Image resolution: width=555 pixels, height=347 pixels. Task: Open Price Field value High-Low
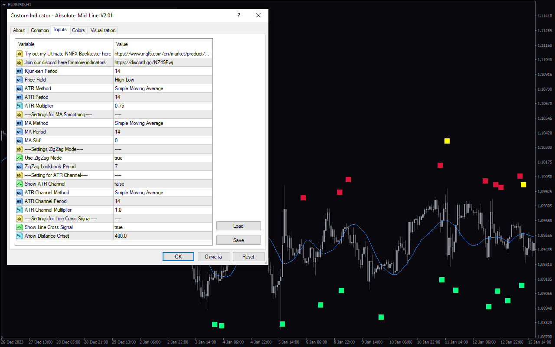(163, 80)
